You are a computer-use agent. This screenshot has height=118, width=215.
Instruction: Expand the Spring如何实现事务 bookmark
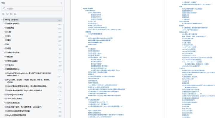pyautogui.click(x=4, y=94)
